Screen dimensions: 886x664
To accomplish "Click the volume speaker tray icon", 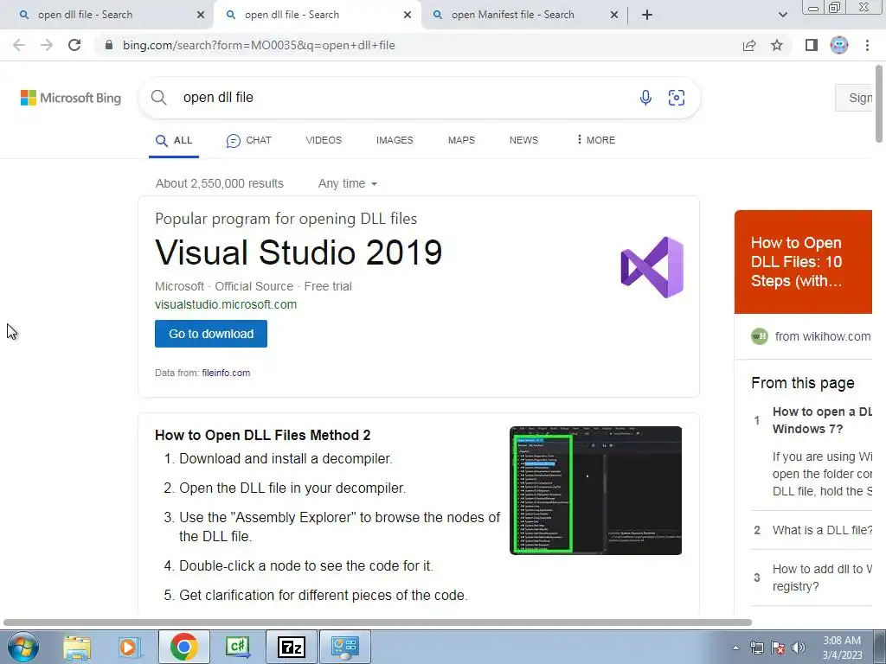I will tap(799, 648).
